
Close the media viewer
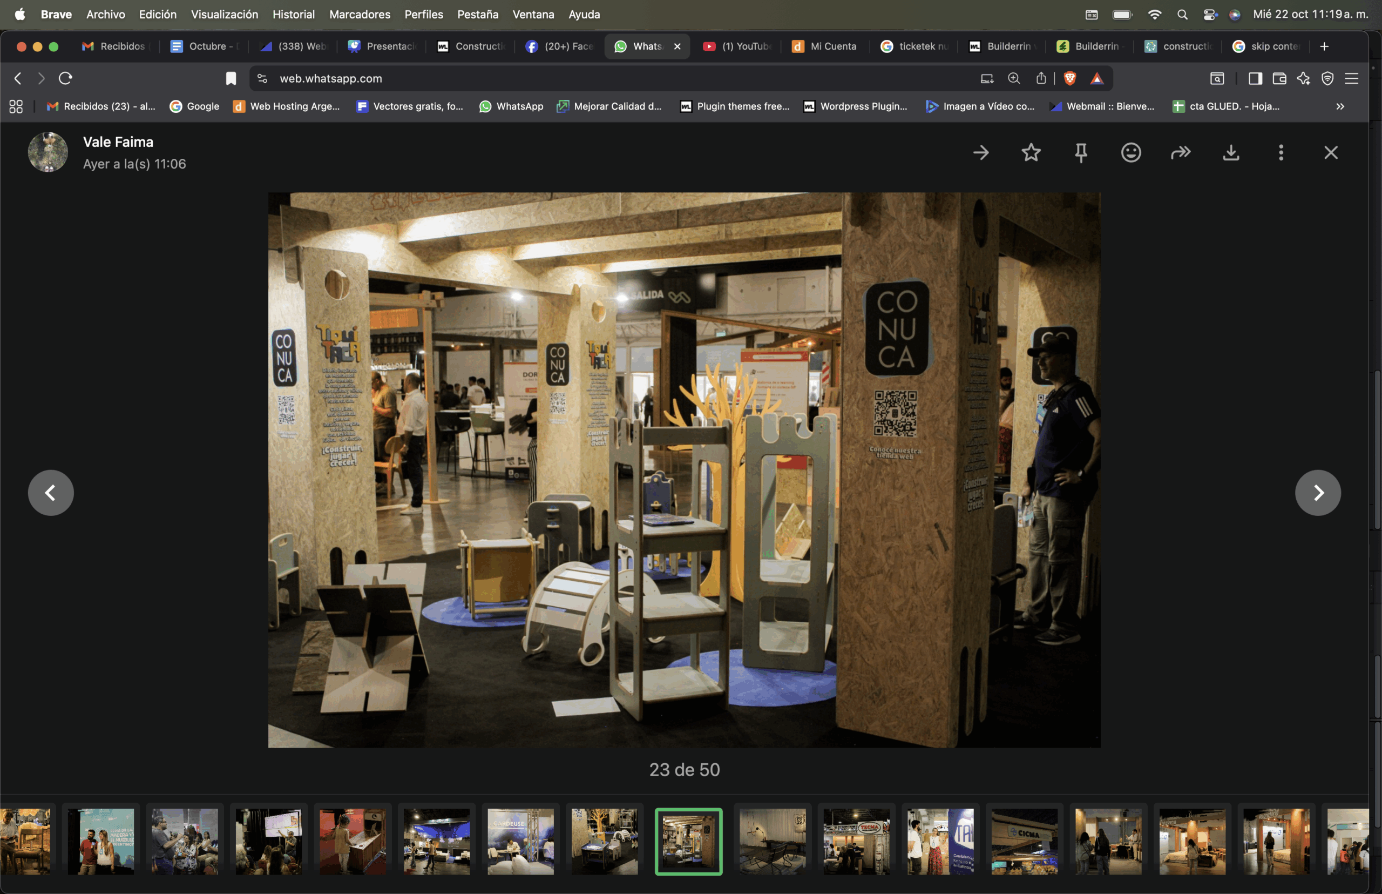(x=1330, y=153)
